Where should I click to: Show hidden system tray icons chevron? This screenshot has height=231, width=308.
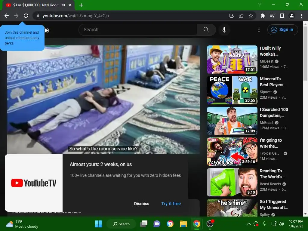(x=249, y=224)
